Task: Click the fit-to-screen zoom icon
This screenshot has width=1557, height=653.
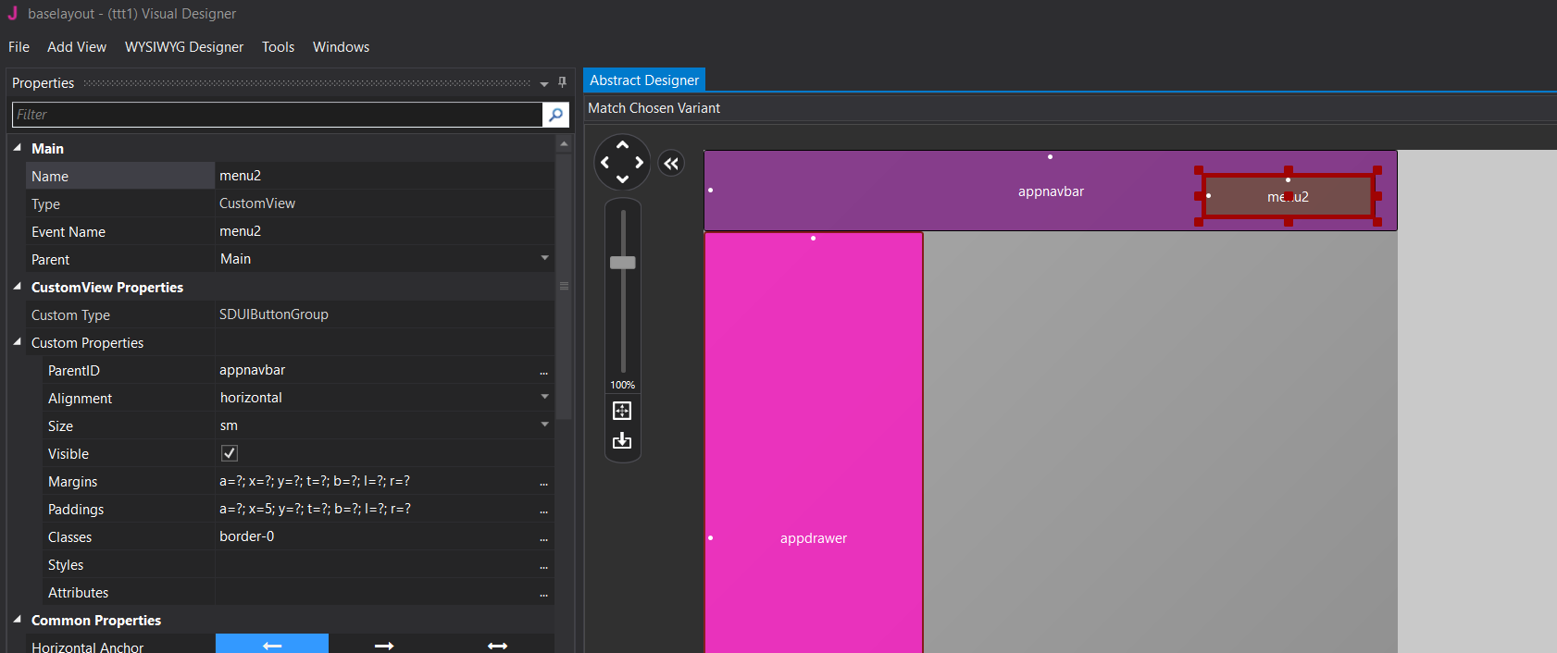Action: [x=622, y=411]
